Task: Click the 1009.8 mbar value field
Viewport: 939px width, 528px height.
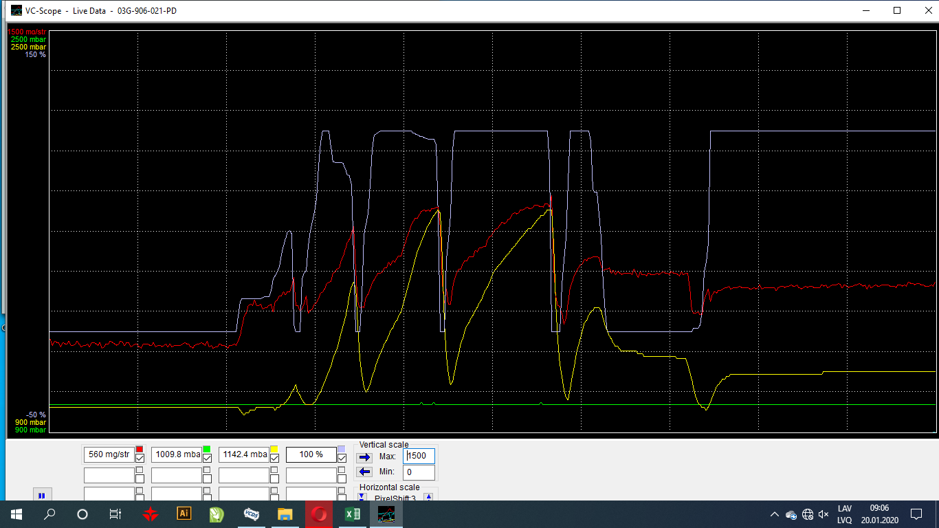Action: (177, 454)
